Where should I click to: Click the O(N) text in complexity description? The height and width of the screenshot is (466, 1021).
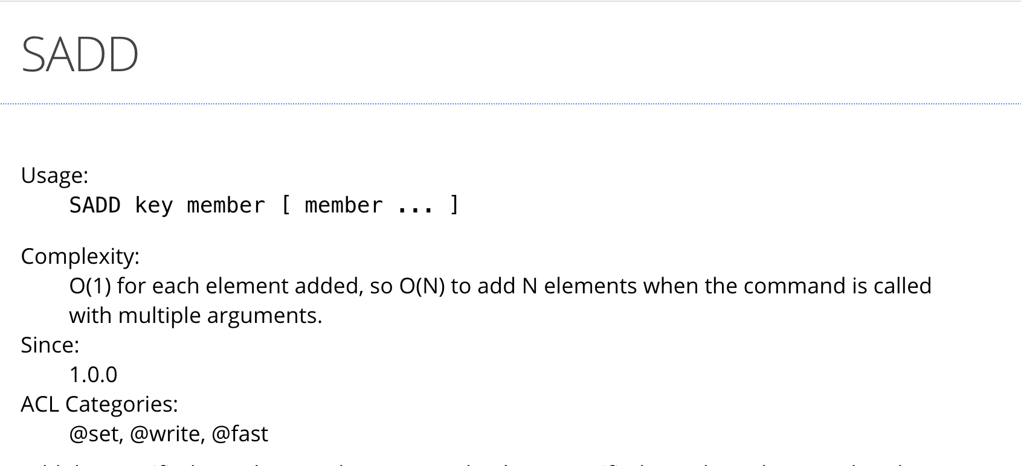(x=422, y=286)
